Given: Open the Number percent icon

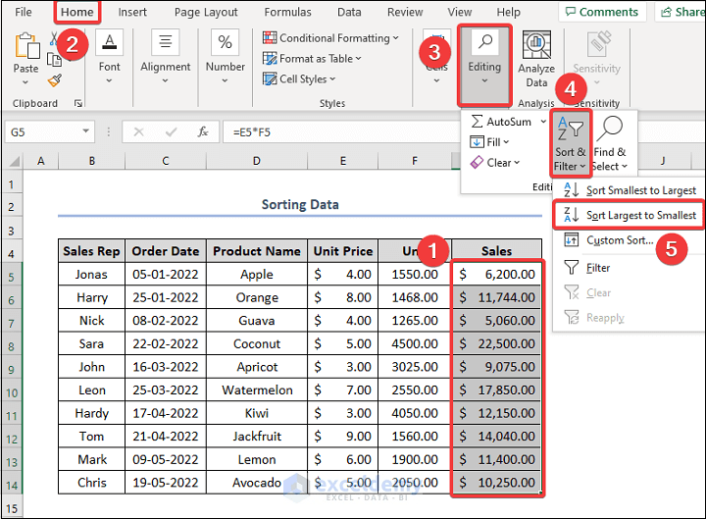Looking at the screenshot, I should [225, 42].
